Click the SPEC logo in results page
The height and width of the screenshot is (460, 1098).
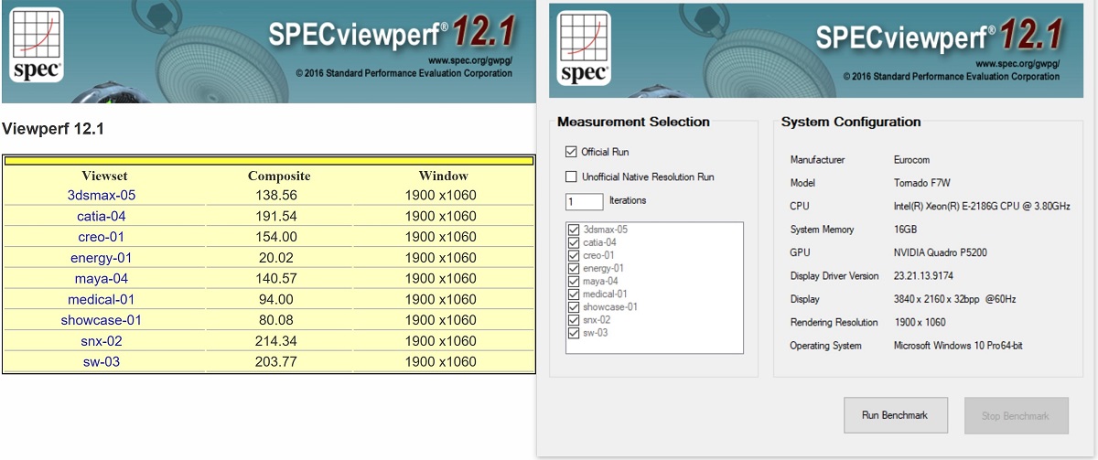pyautogui.click(x=38, y=46)
